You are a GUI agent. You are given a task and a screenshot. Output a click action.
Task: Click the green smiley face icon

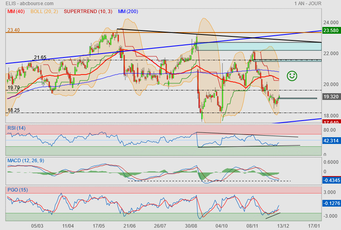(x=292, y=76)
